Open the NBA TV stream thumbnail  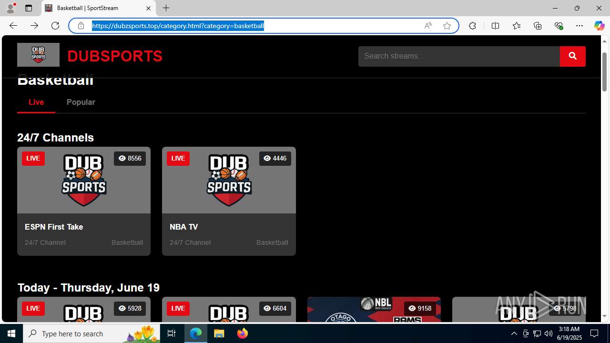tap(229, 180)
